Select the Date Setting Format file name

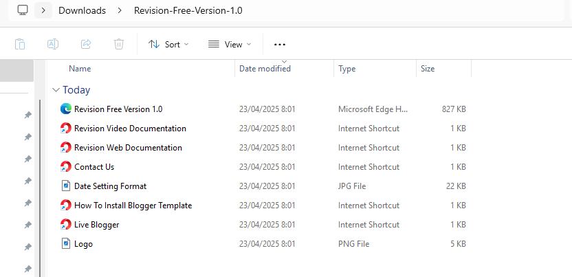pos(110,186)
